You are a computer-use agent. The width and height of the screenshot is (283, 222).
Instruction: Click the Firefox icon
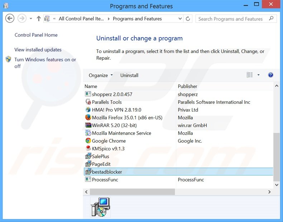click(88, 117)
